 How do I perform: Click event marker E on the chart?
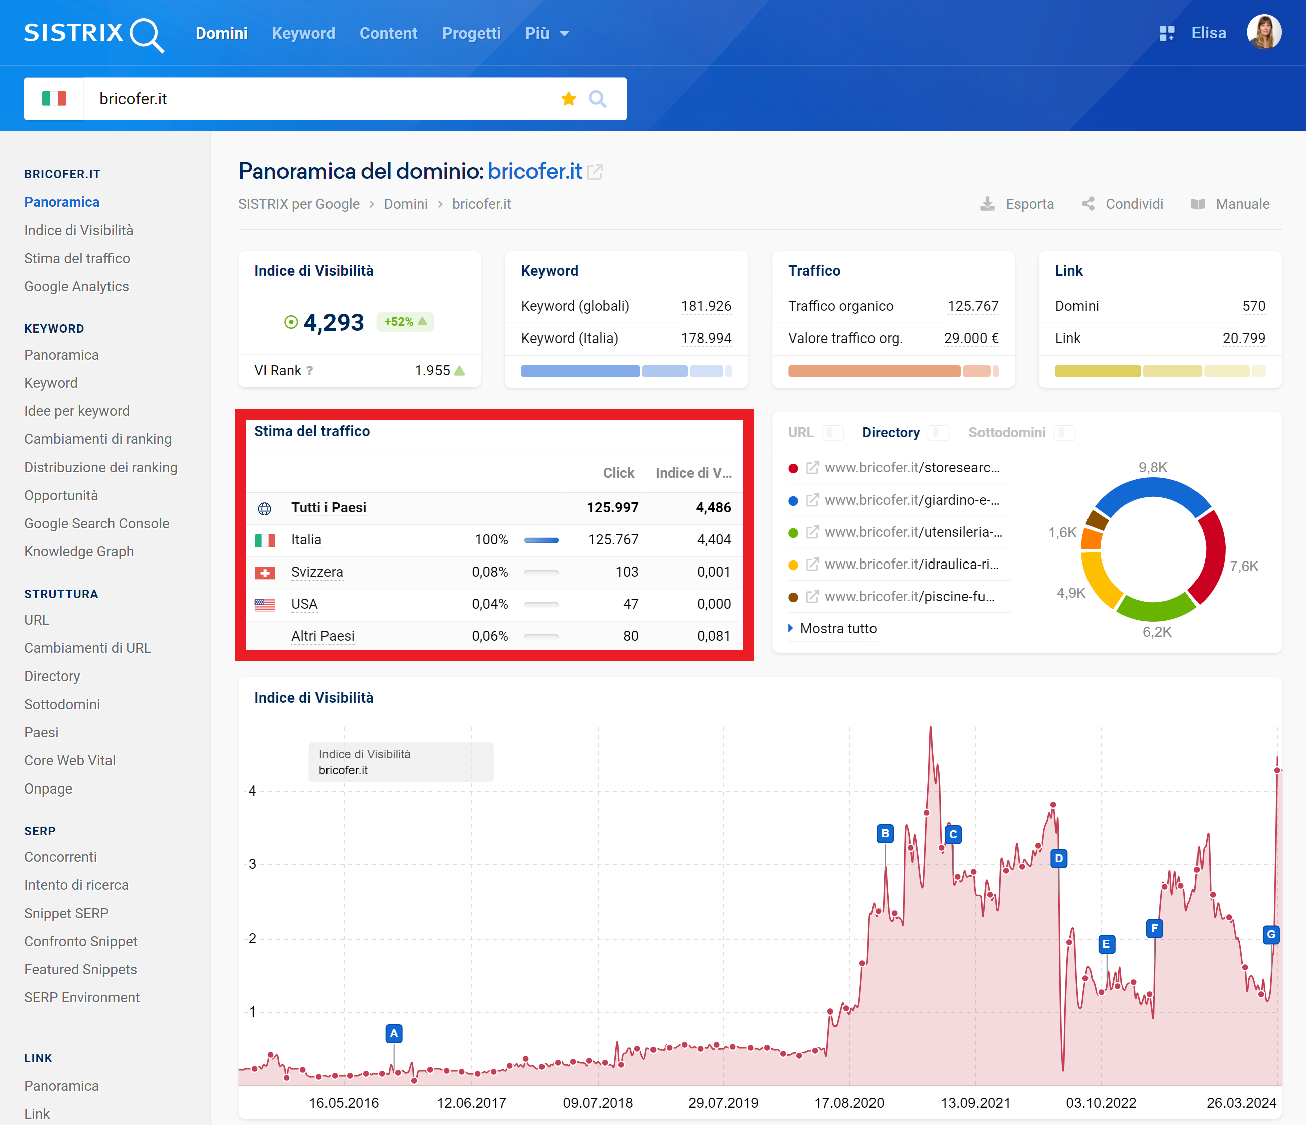tap(1106, 944)
